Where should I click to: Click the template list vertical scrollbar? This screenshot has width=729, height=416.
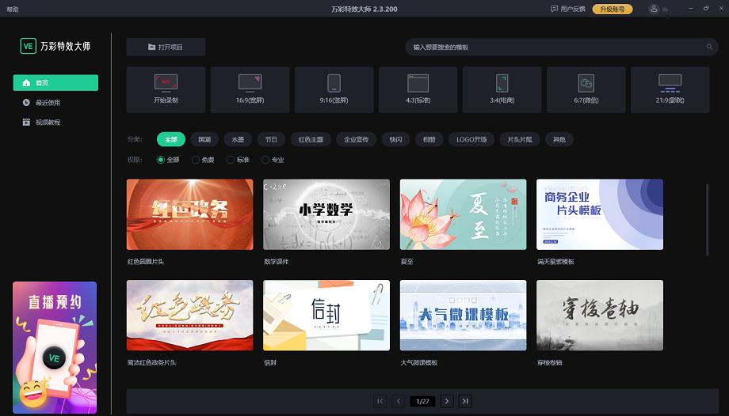(x=707, y=220)
